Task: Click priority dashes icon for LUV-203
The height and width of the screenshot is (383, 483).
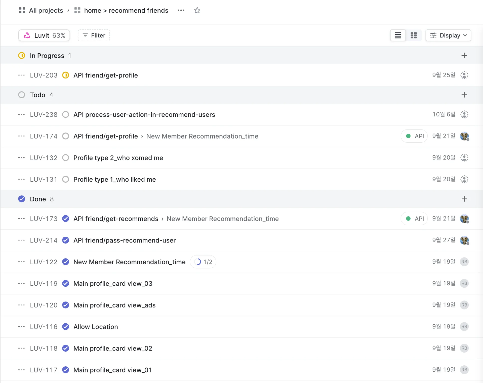Action: click(21, 75)
